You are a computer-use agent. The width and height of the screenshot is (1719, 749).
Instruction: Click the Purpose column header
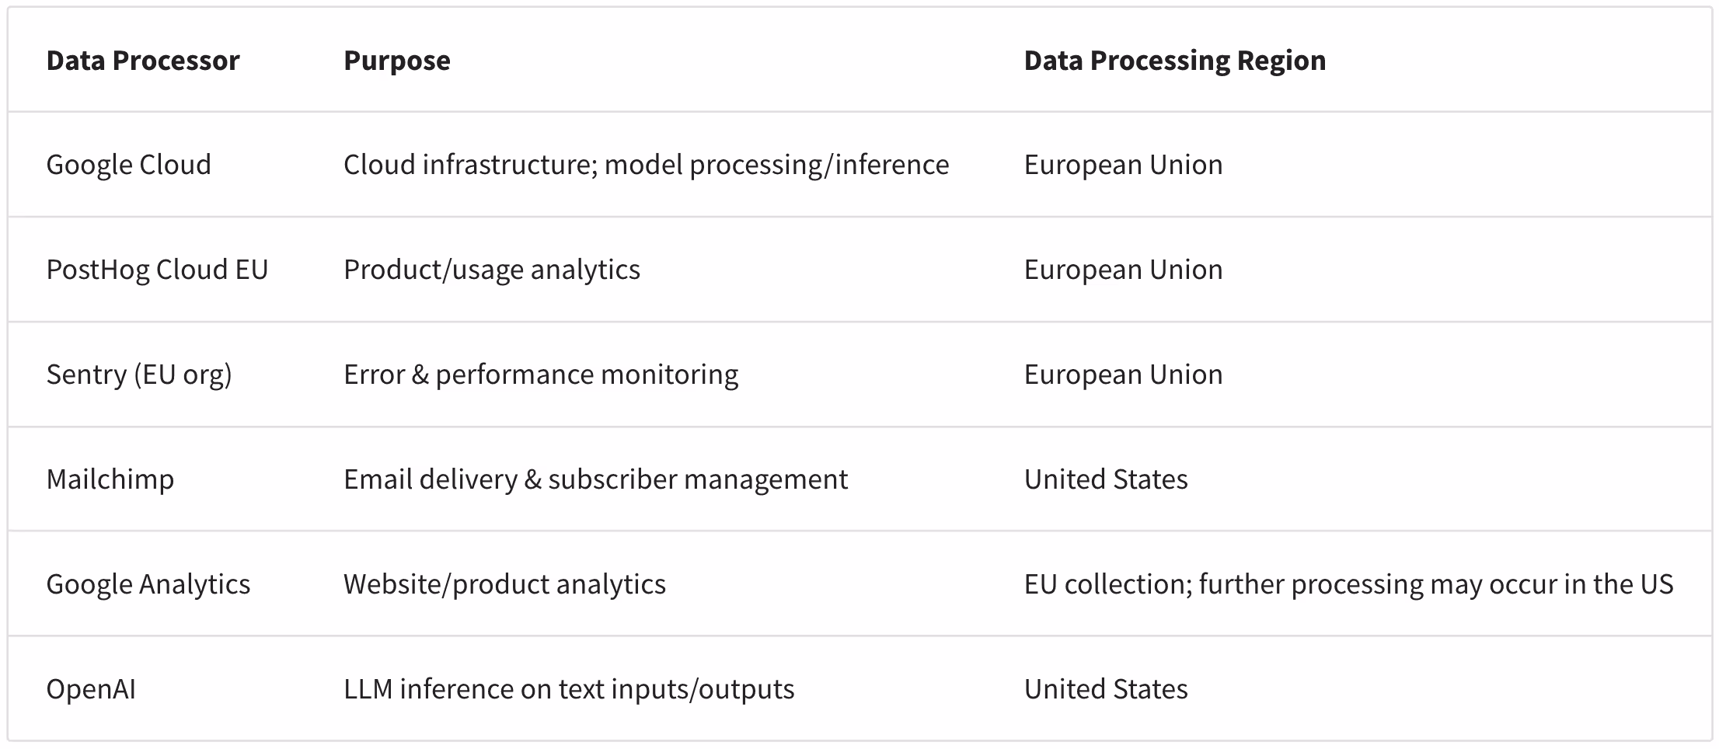pyautogui.click(x=396, y=61)
